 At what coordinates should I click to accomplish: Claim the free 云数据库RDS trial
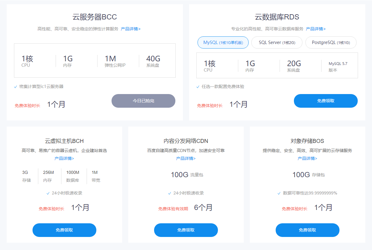(x=325, y=101)
